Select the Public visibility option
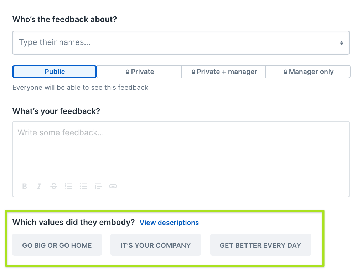Viewport: 362px width, 272px height. (55, 72)
